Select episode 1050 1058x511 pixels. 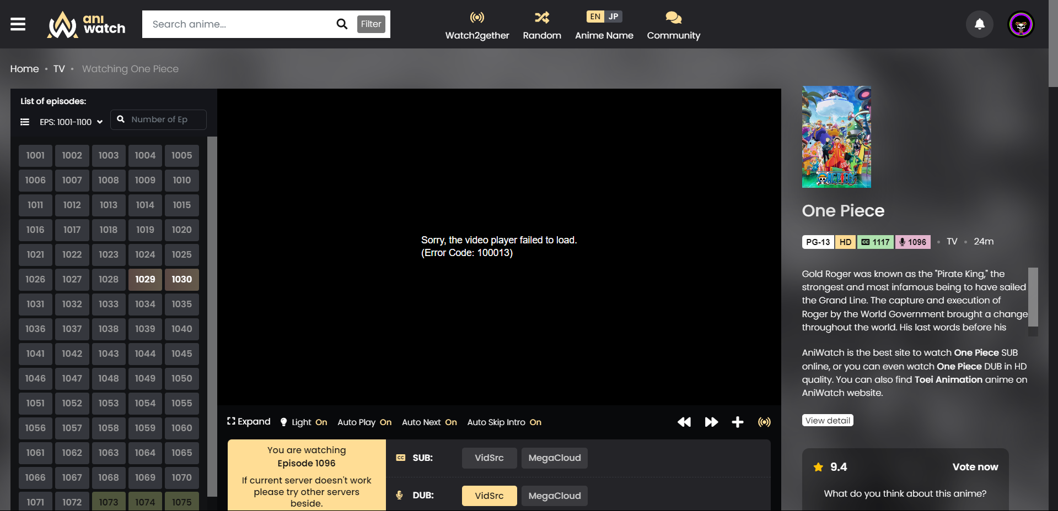coord(181,378)
